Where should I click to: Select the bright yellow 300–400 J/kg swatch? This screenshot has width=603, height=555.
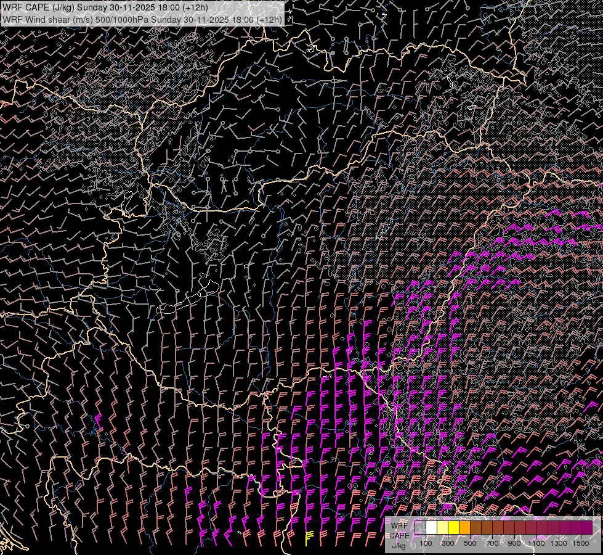pos(454,528)
